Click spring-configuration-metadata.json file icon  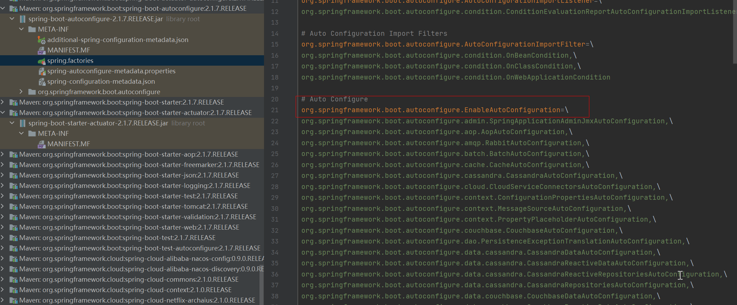41,82
